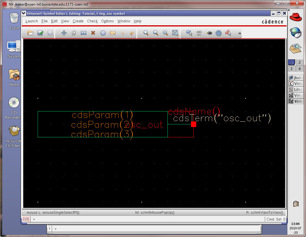This screenshot has height=237, width=306.
Task: Select the blue circle shape tool
Action: coord(218,33)
